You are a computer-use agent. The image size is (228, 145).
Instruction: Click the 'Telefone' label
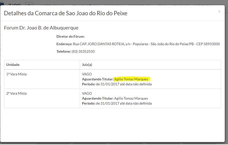tap(63, 51)
